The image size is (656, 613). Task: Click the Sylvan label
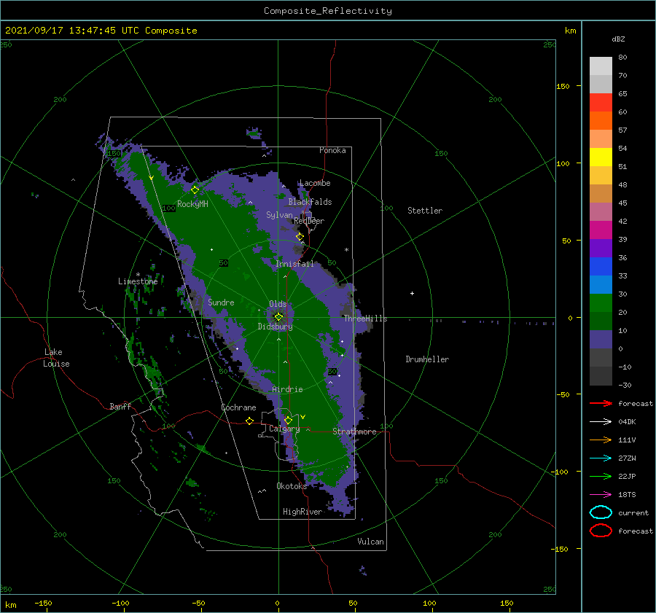point(279,215)
